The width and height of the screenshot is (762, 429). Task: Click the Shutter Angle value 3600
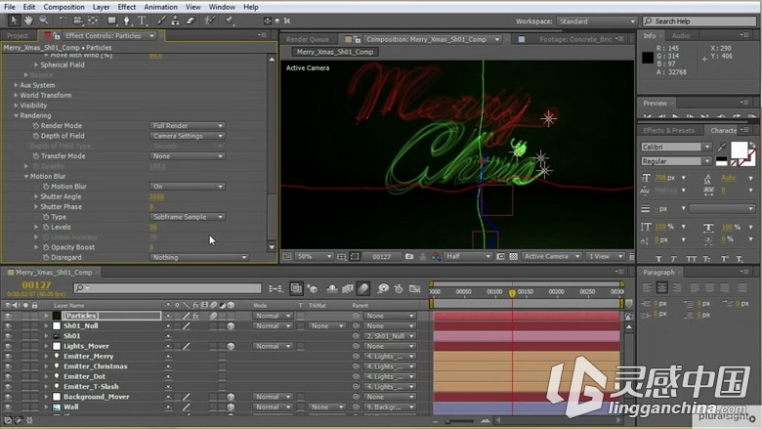click(156, 196)
